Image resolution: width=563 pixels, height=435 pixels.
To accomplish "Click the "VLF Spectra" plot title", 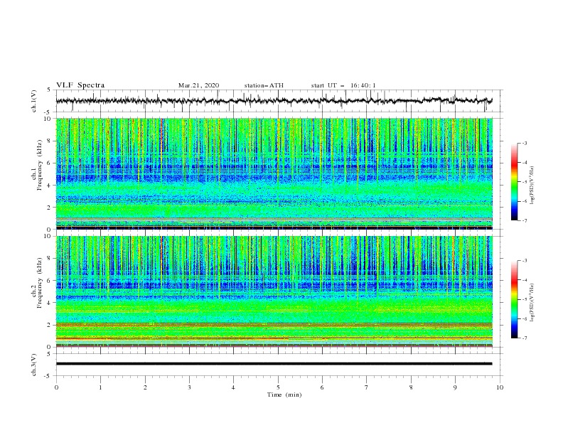I will point(80,85).
